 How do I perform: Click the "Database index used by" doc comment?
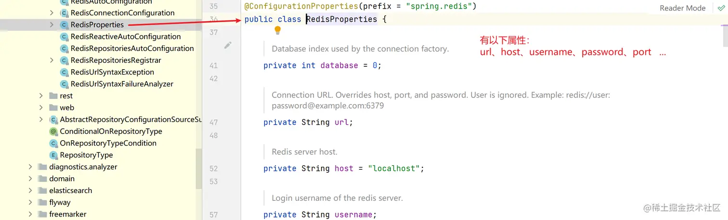tap(360, 49)
